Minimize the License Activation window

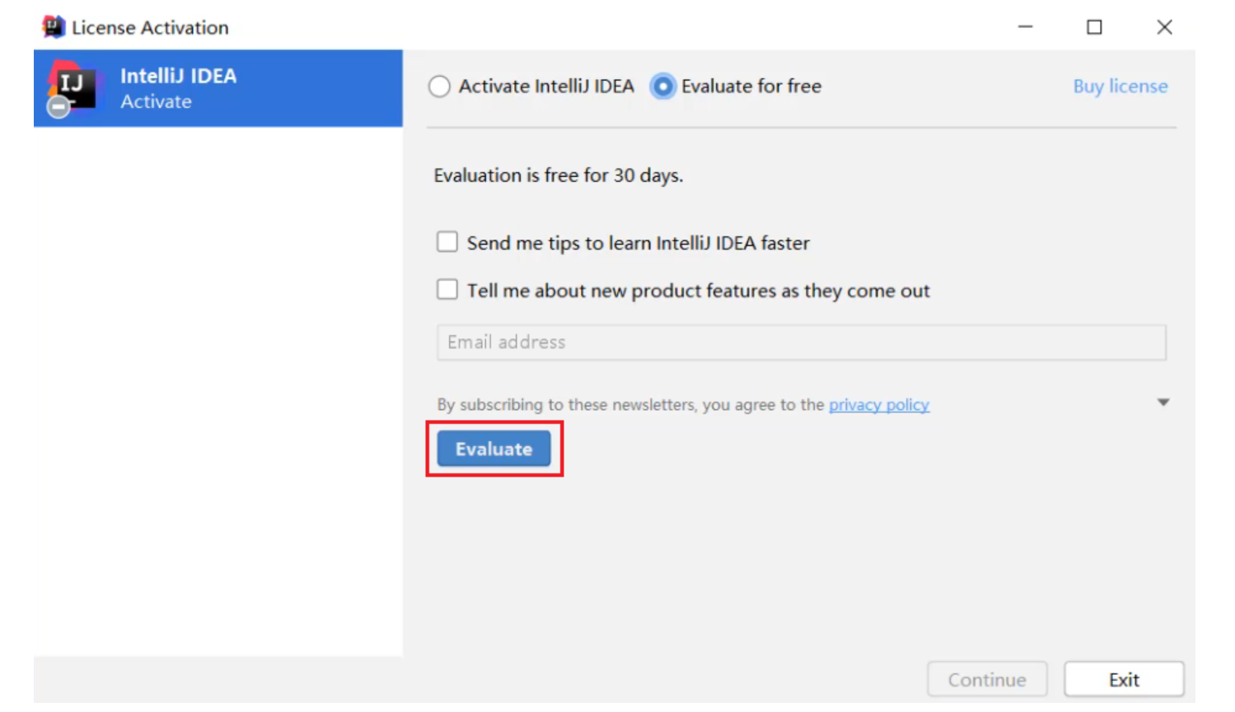point(1025,27)
